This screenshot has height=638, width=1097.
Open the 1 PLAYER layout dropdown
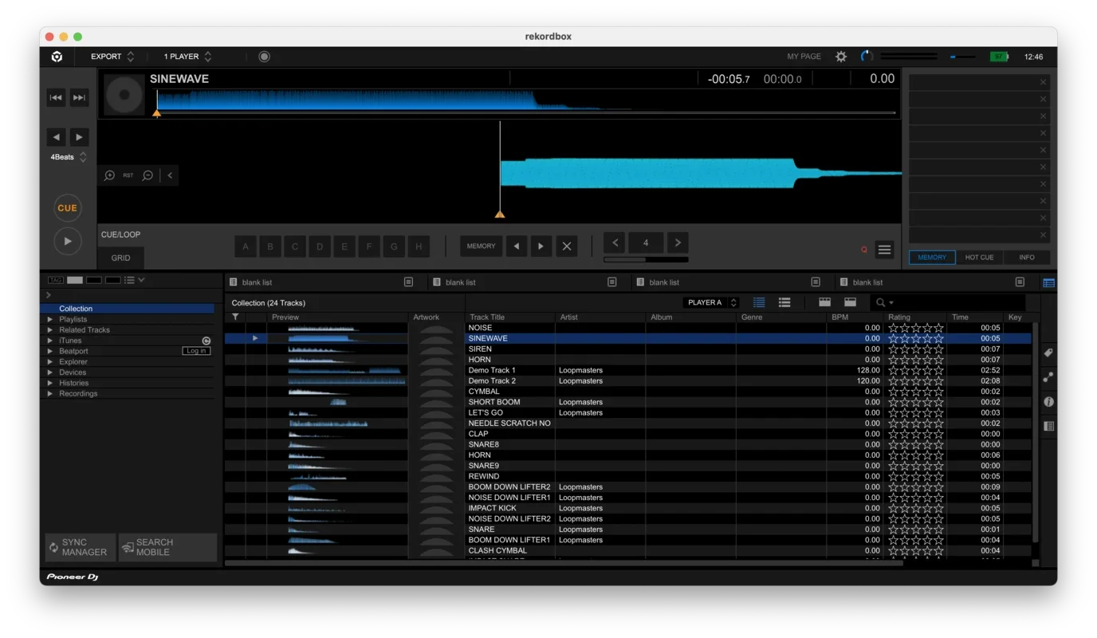[x=187, y=57]
